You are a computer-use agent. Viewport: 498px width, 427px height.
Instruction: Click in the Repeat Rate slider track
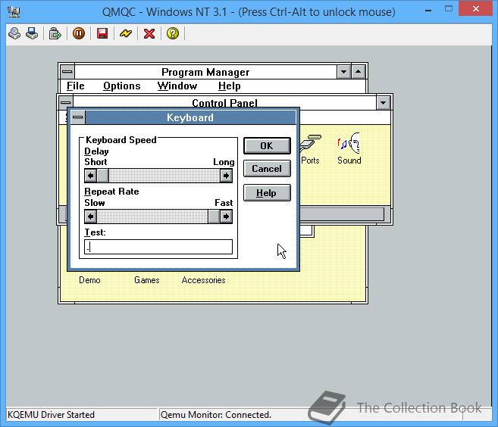point(152,217)
